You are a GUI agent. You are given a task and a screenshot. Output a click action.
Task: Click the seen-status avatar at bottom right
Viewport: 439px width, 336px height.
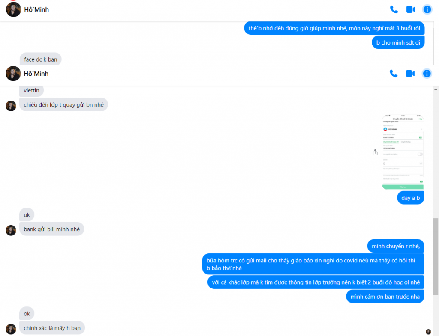(428, 332)
